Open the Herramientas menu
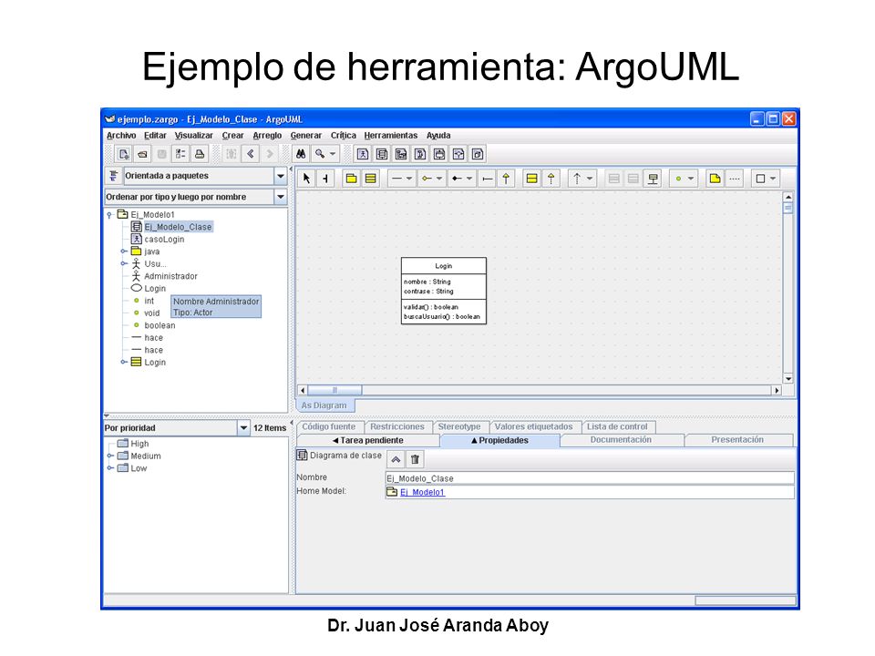875x656 pixels. [391, 136]
